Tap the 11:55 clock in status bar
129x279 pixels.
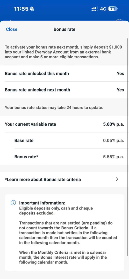pyautogui.click(x=21, y=9)
